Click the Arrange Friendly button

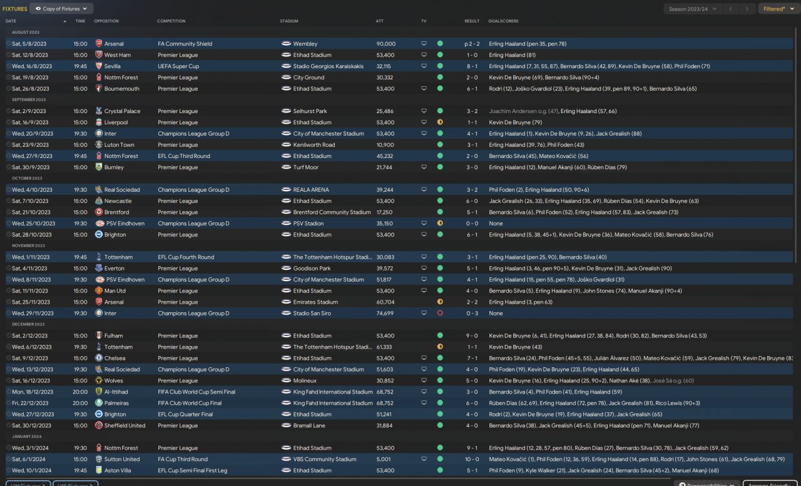click(x=770, y=484)
